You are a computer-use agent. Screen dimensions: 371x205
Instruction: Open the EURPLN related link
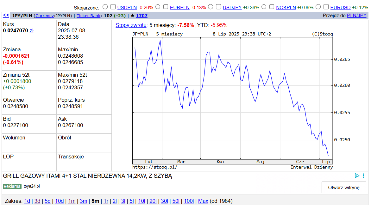coord(179,8)
